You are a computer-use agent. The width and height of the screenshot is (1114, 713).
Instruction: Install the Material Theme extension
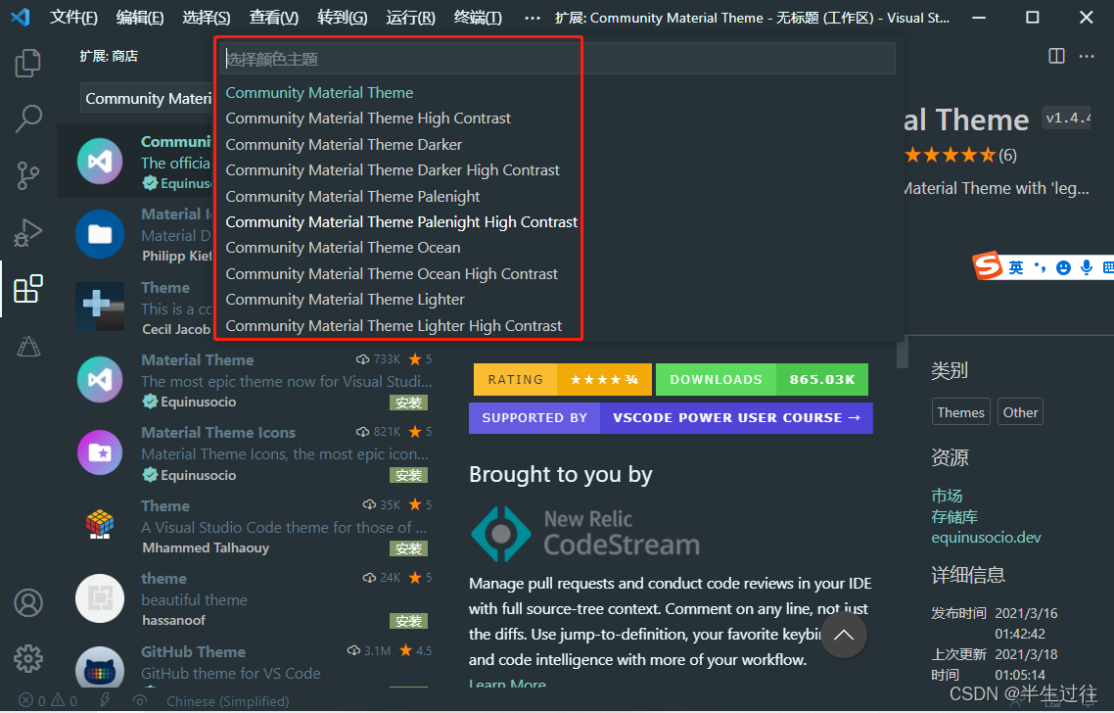coord(408,404)
